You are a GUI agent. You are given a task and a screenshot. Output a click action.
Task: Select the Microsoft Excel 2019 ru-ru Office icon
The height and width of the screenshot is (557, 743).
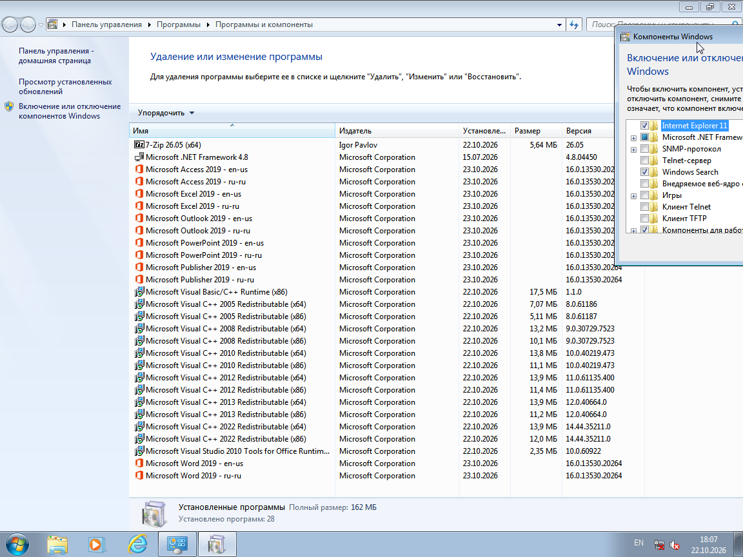(139, 206)
